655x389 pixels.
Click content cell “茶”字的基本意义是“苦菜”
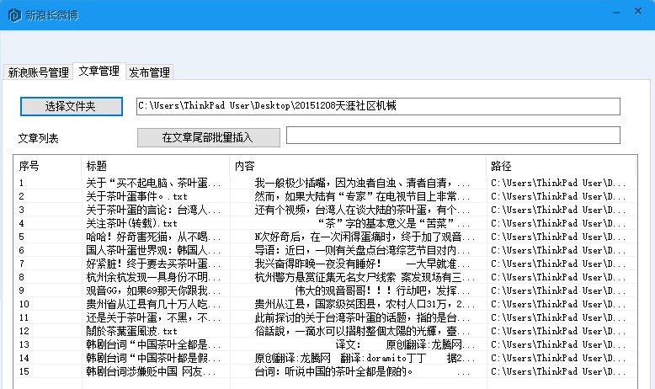(x=393, y=223)
